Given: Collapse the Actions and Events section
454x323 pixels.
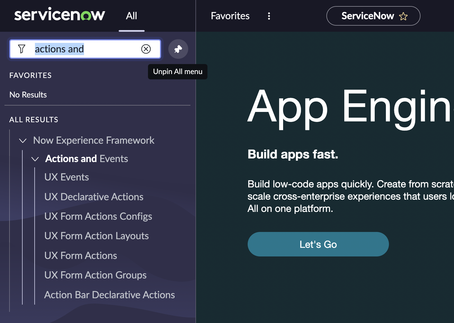Looking at the screenshot, I should pyautogui.click(x=35, y=159).
